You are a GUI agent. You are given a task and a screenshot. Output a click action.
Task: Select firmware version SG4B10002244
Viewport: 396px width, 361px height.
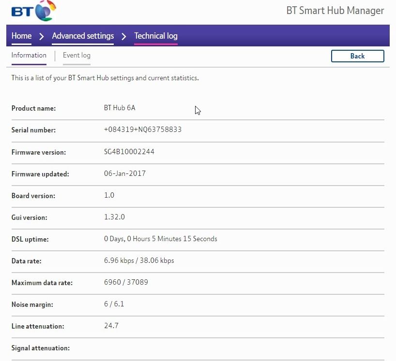tap(129, 152)
